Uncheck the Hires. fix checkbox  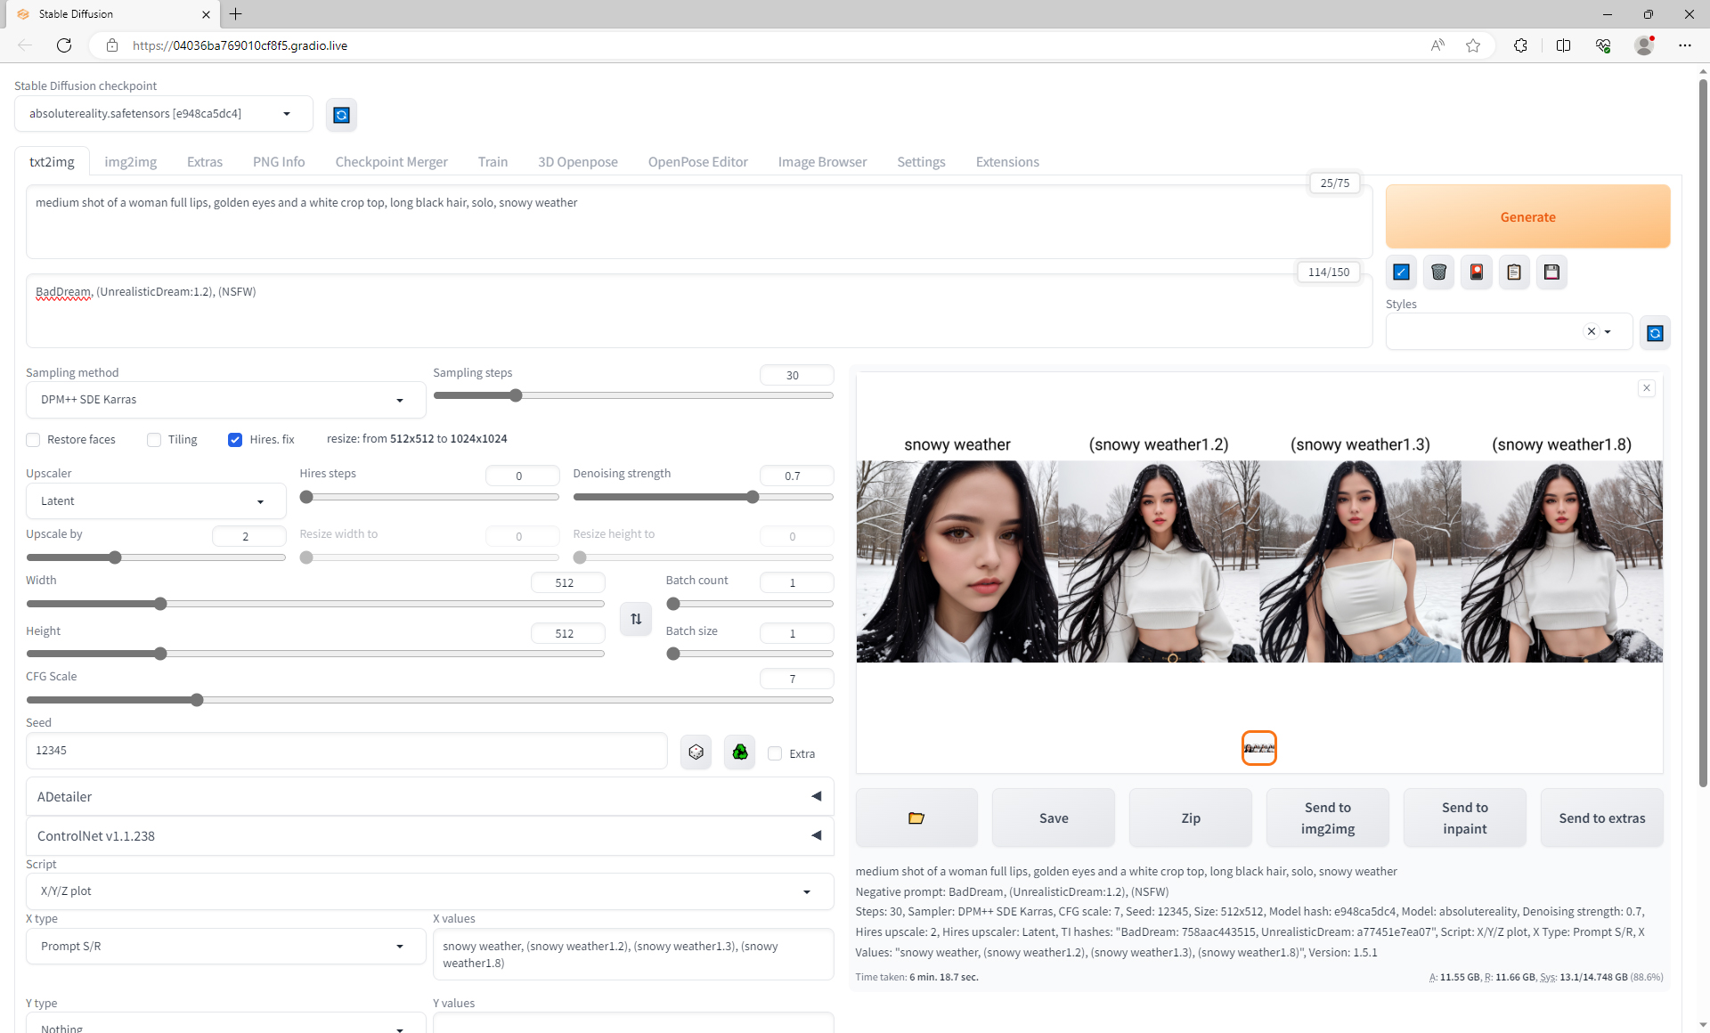pyautogui.click(x=235, y=440)
